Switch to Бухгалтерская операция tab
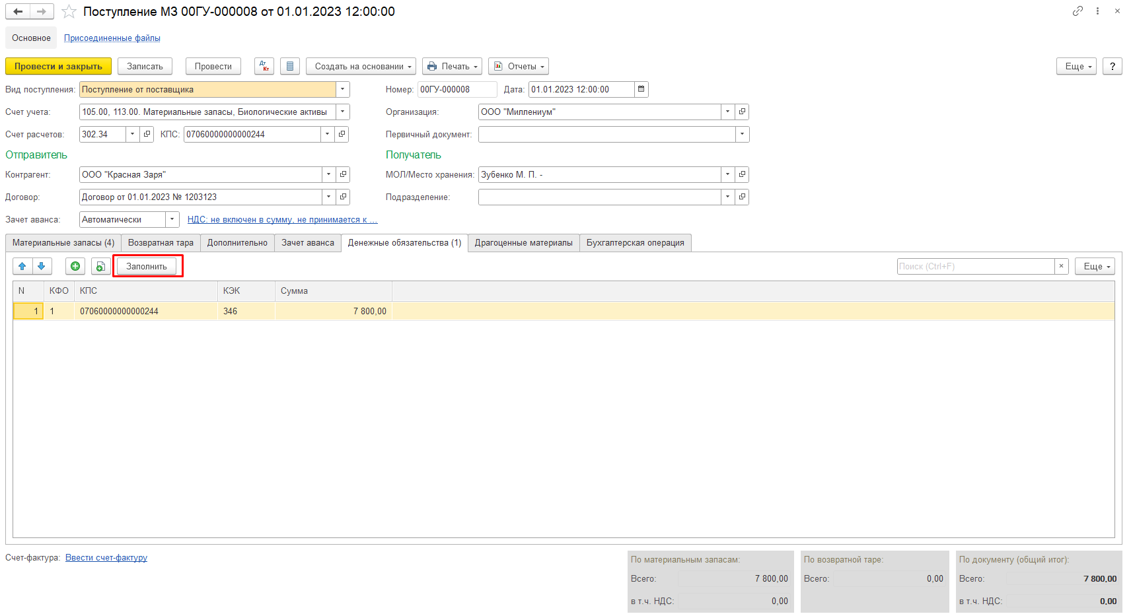Viewport: 1133px width, 616px height. 636,242
